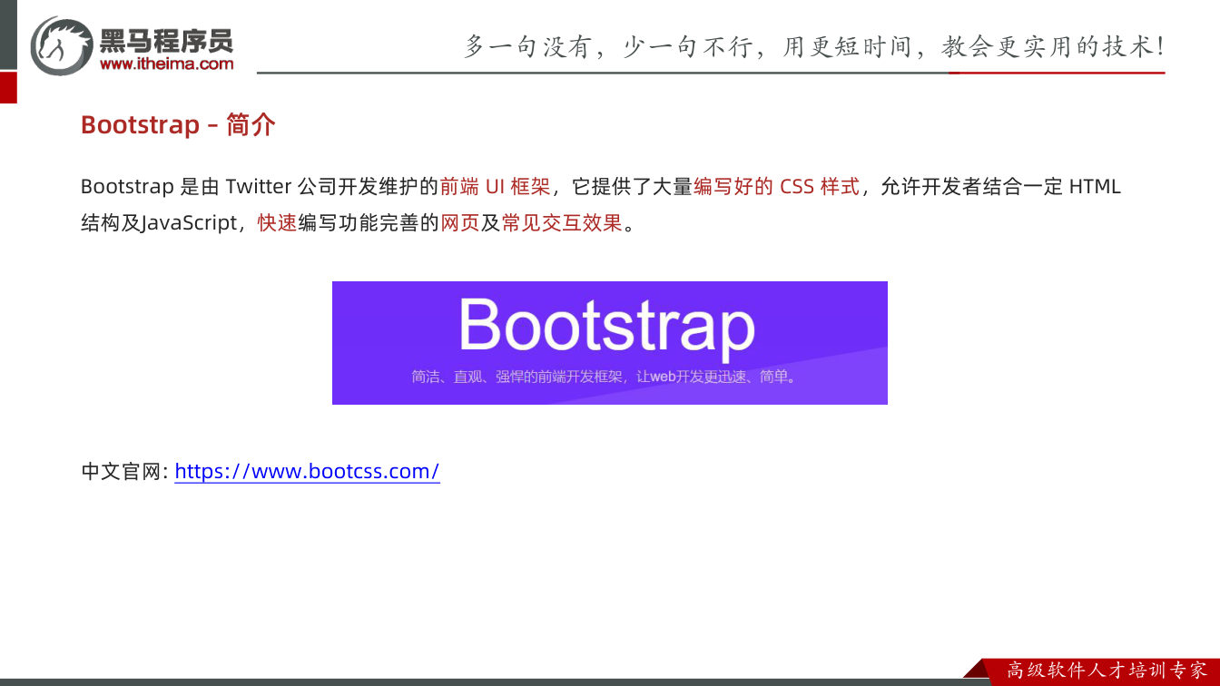Image resolution: width=1220 pixels, height=686 pixels.
Task: Select the 'Bootstrap - 简介' heading
Action: pos(178,124)
